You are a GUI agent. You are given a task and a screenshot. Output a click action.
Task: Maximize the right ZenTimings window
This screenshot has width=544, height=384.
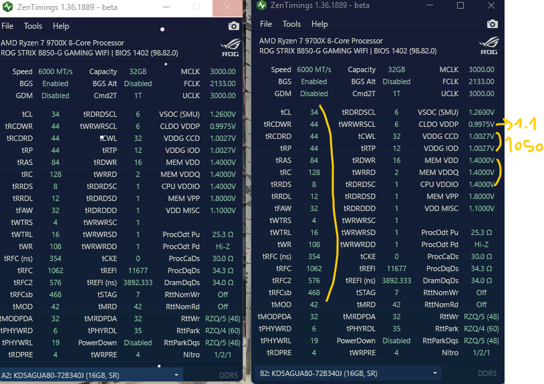tap(460, 5)
